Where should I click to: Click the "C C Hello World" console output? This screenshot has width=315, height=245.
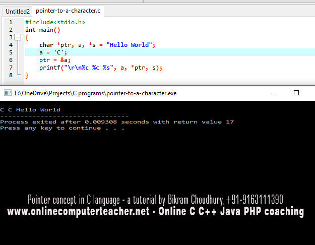30,109
